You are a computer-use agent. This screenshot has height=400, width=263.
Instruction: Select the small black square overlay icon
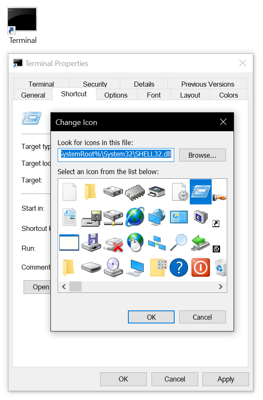[x=216, y=249]
